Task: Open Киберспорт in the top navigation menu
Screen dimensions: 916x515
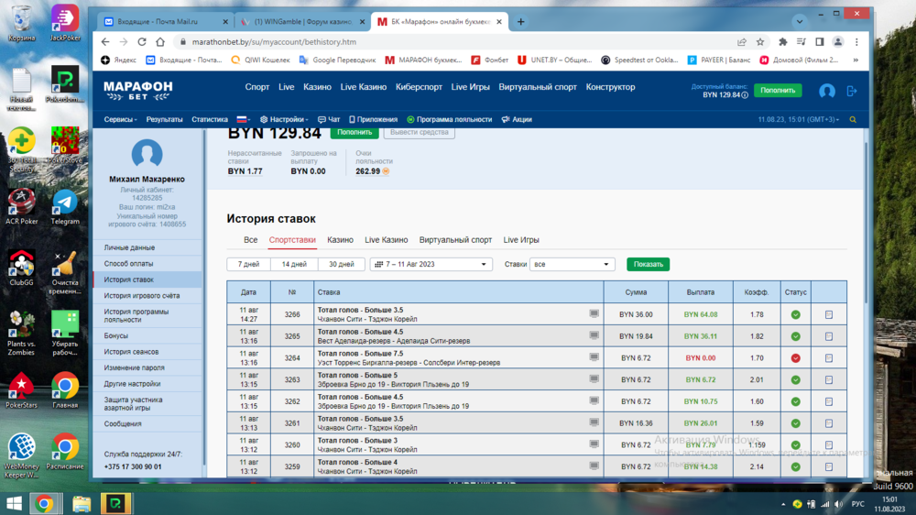Action: click(419, 87)
